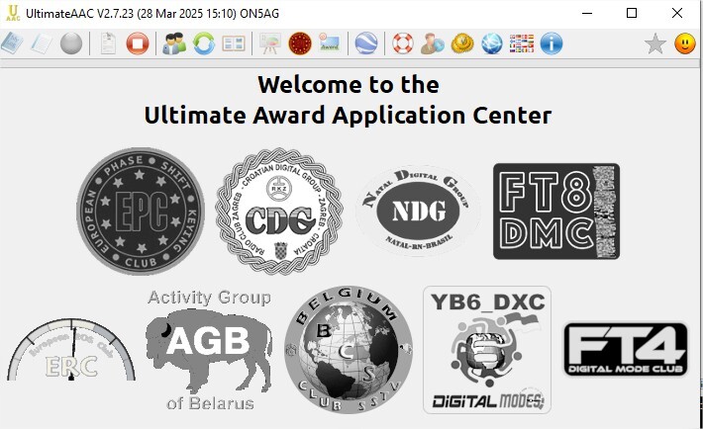Screen dimensions: 703x429
Task: Click the dark red round emblem icon
Action: pos(300,43)
